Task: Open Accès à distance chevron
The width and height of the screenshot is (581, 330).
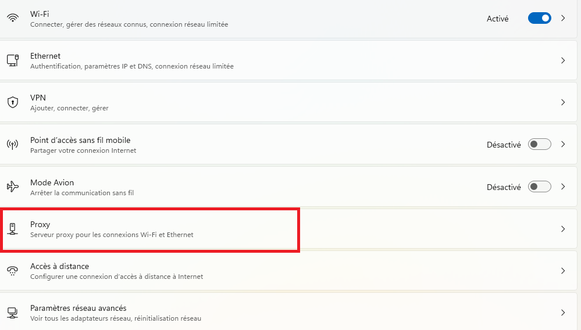Action: [x=563, y=271]
